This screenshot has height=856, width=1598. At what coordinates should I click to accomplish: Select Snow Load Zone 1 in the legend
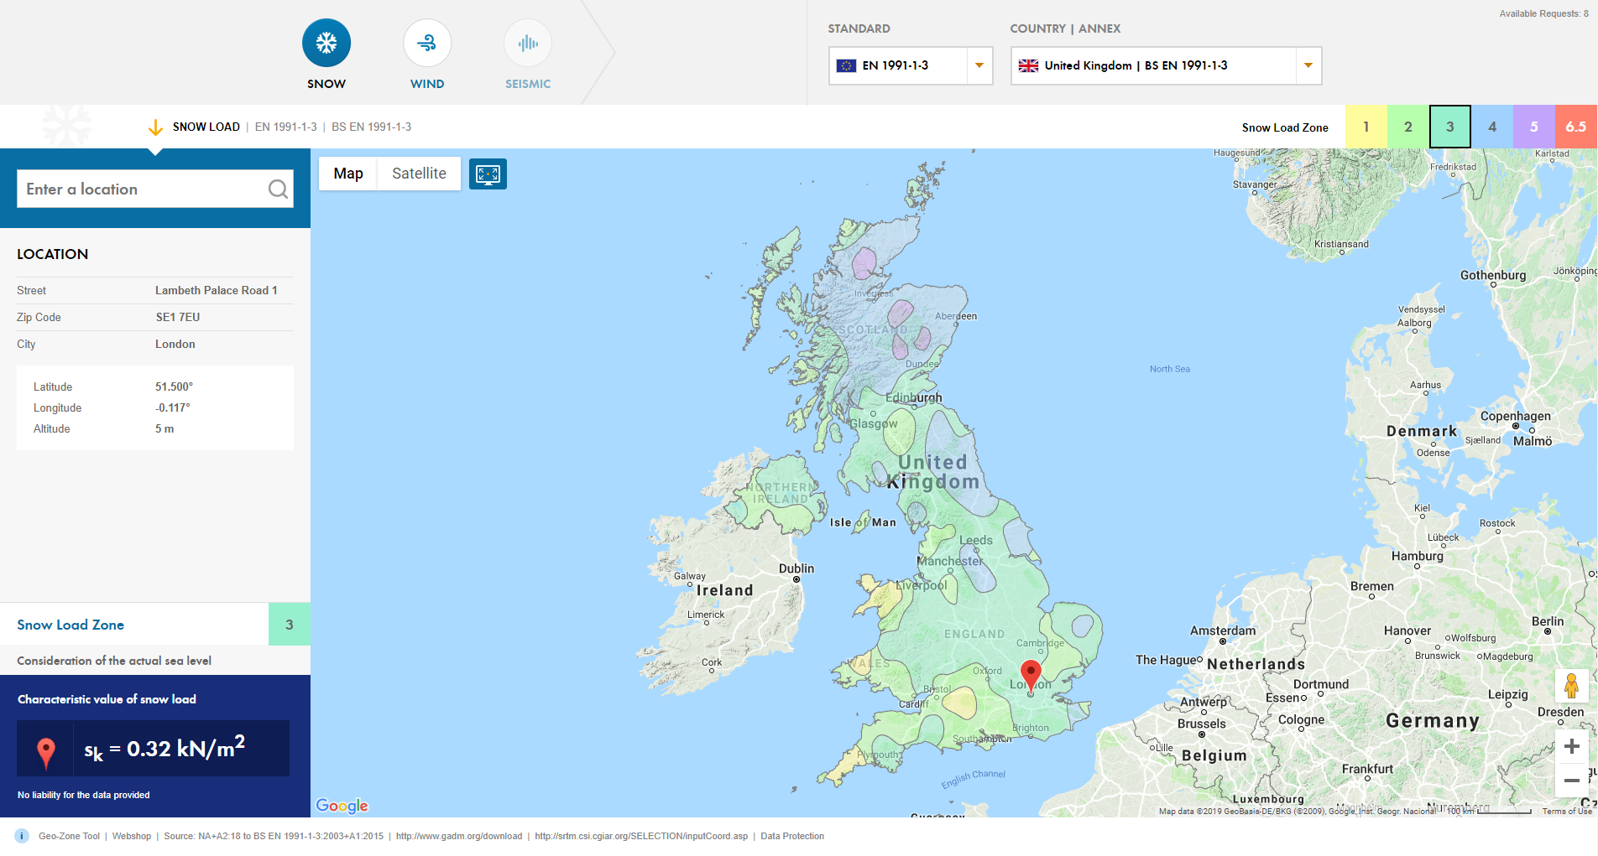(x=1366, y=127)
